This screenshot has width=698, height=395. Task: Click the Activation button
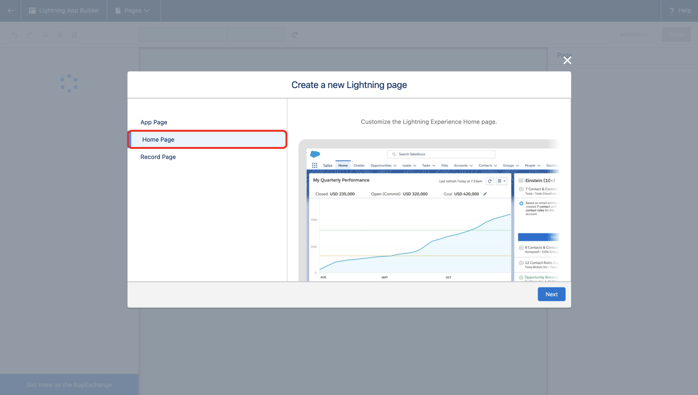(x=636, y=34)
